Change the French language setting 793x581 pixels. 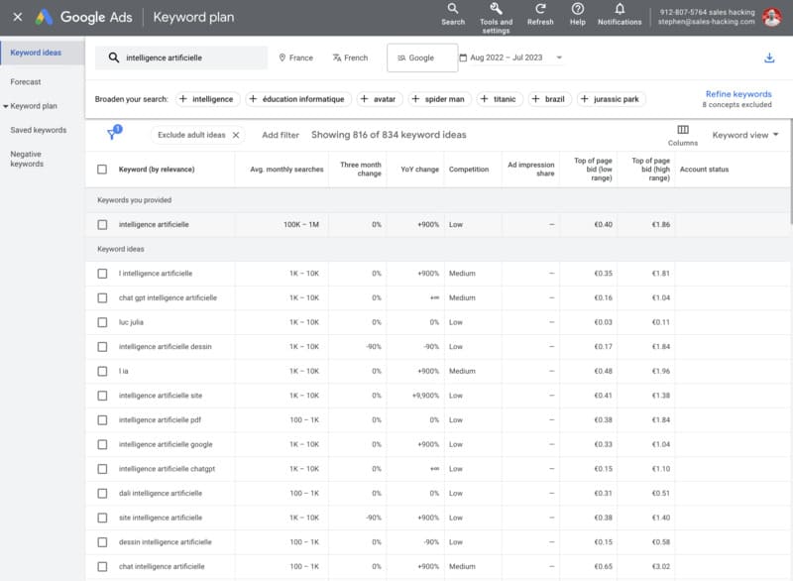(x=350, y=58)
